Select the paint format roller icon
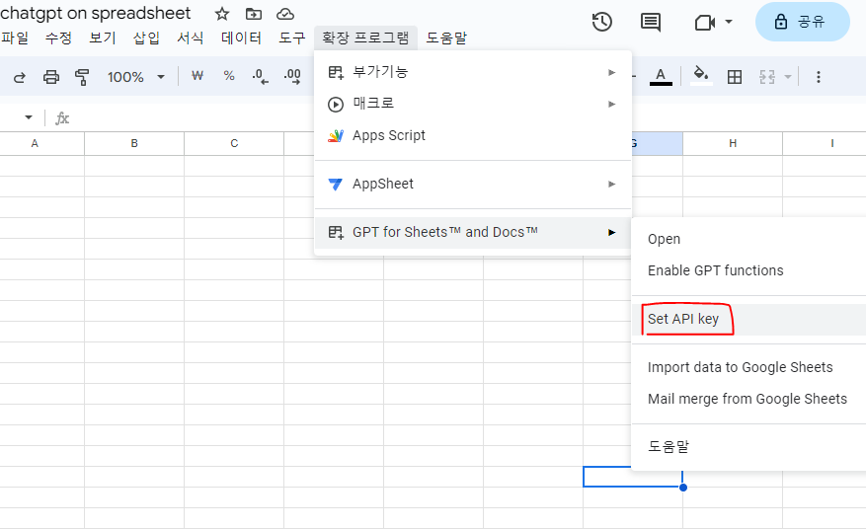Screen dimensions: 866x529 point(82,77)
